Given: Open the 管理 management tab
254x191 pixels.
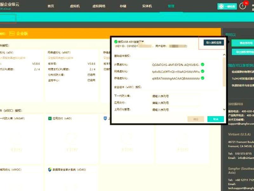Looking at the screenshot, I should click(171, 6).
